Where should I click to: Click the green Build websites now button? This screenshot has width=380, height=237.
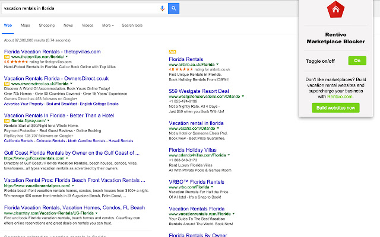(x=336, y=107)
